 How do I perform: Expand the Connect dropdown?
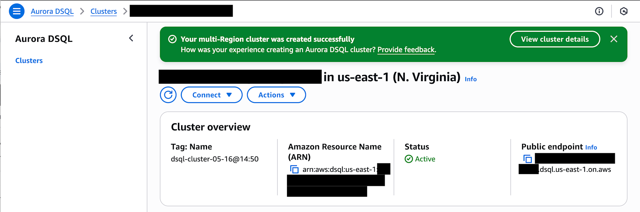click(212, 95)
